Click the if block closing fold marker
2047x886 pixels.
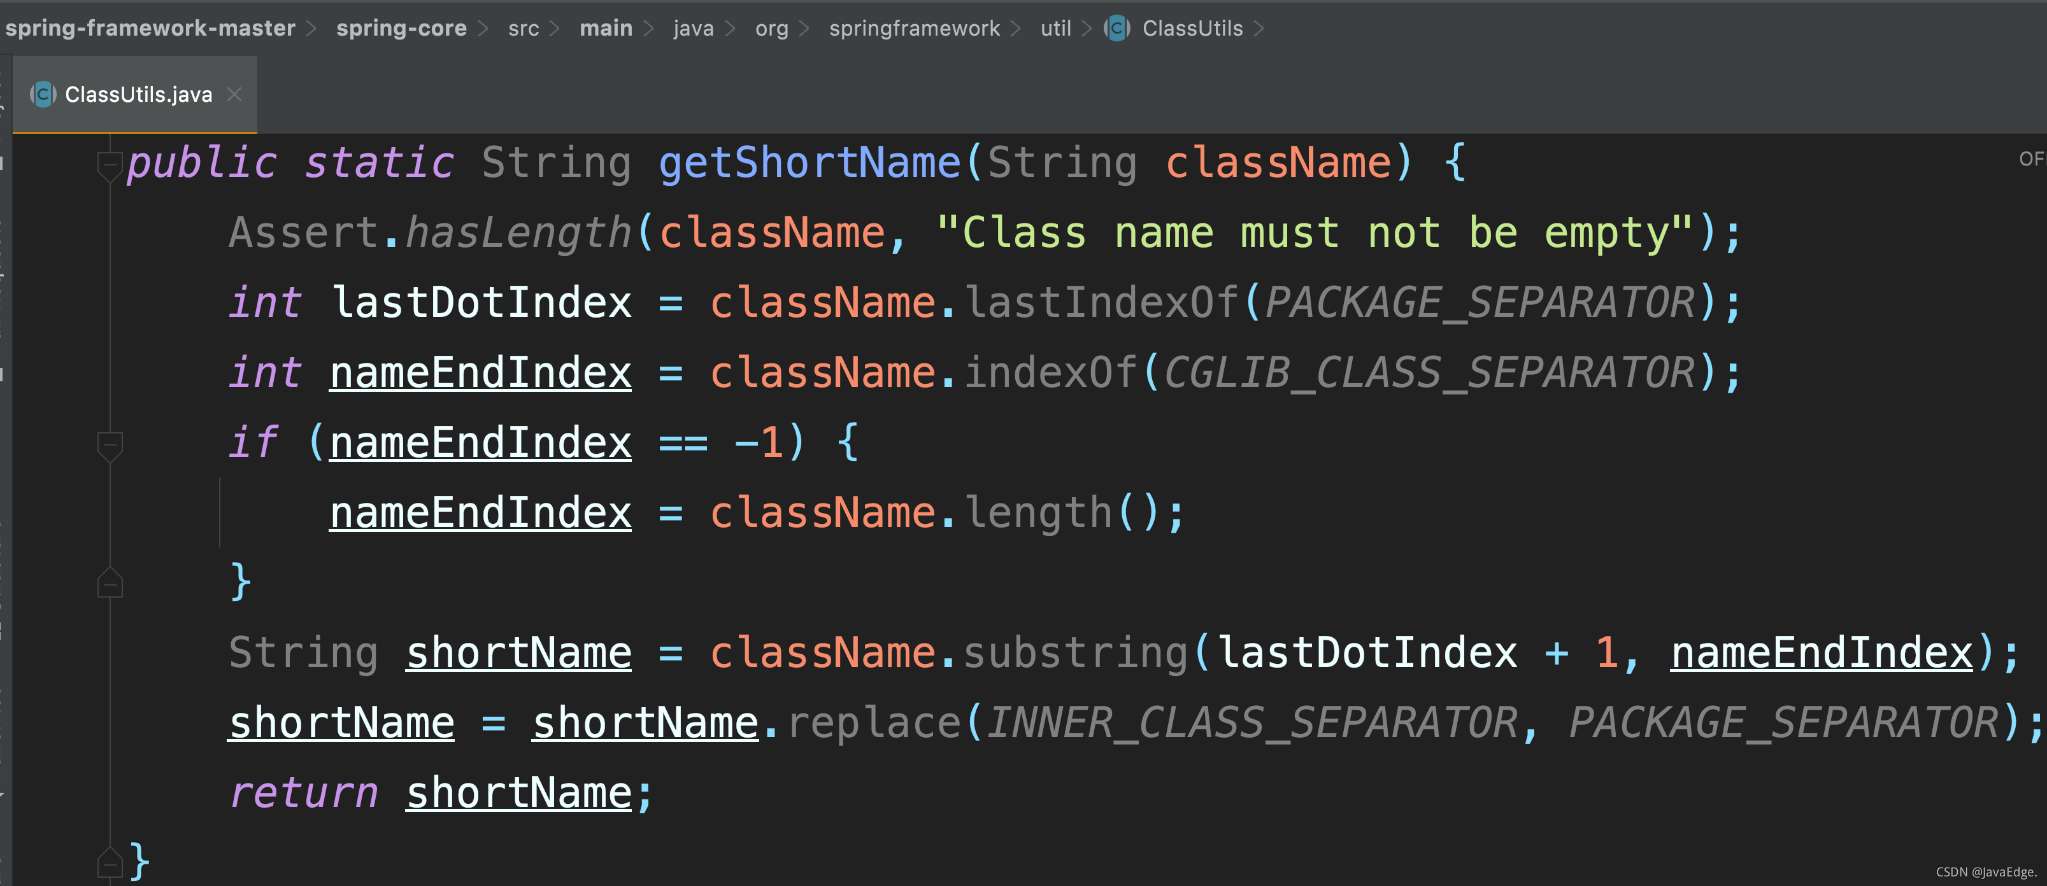click(110, 583)
